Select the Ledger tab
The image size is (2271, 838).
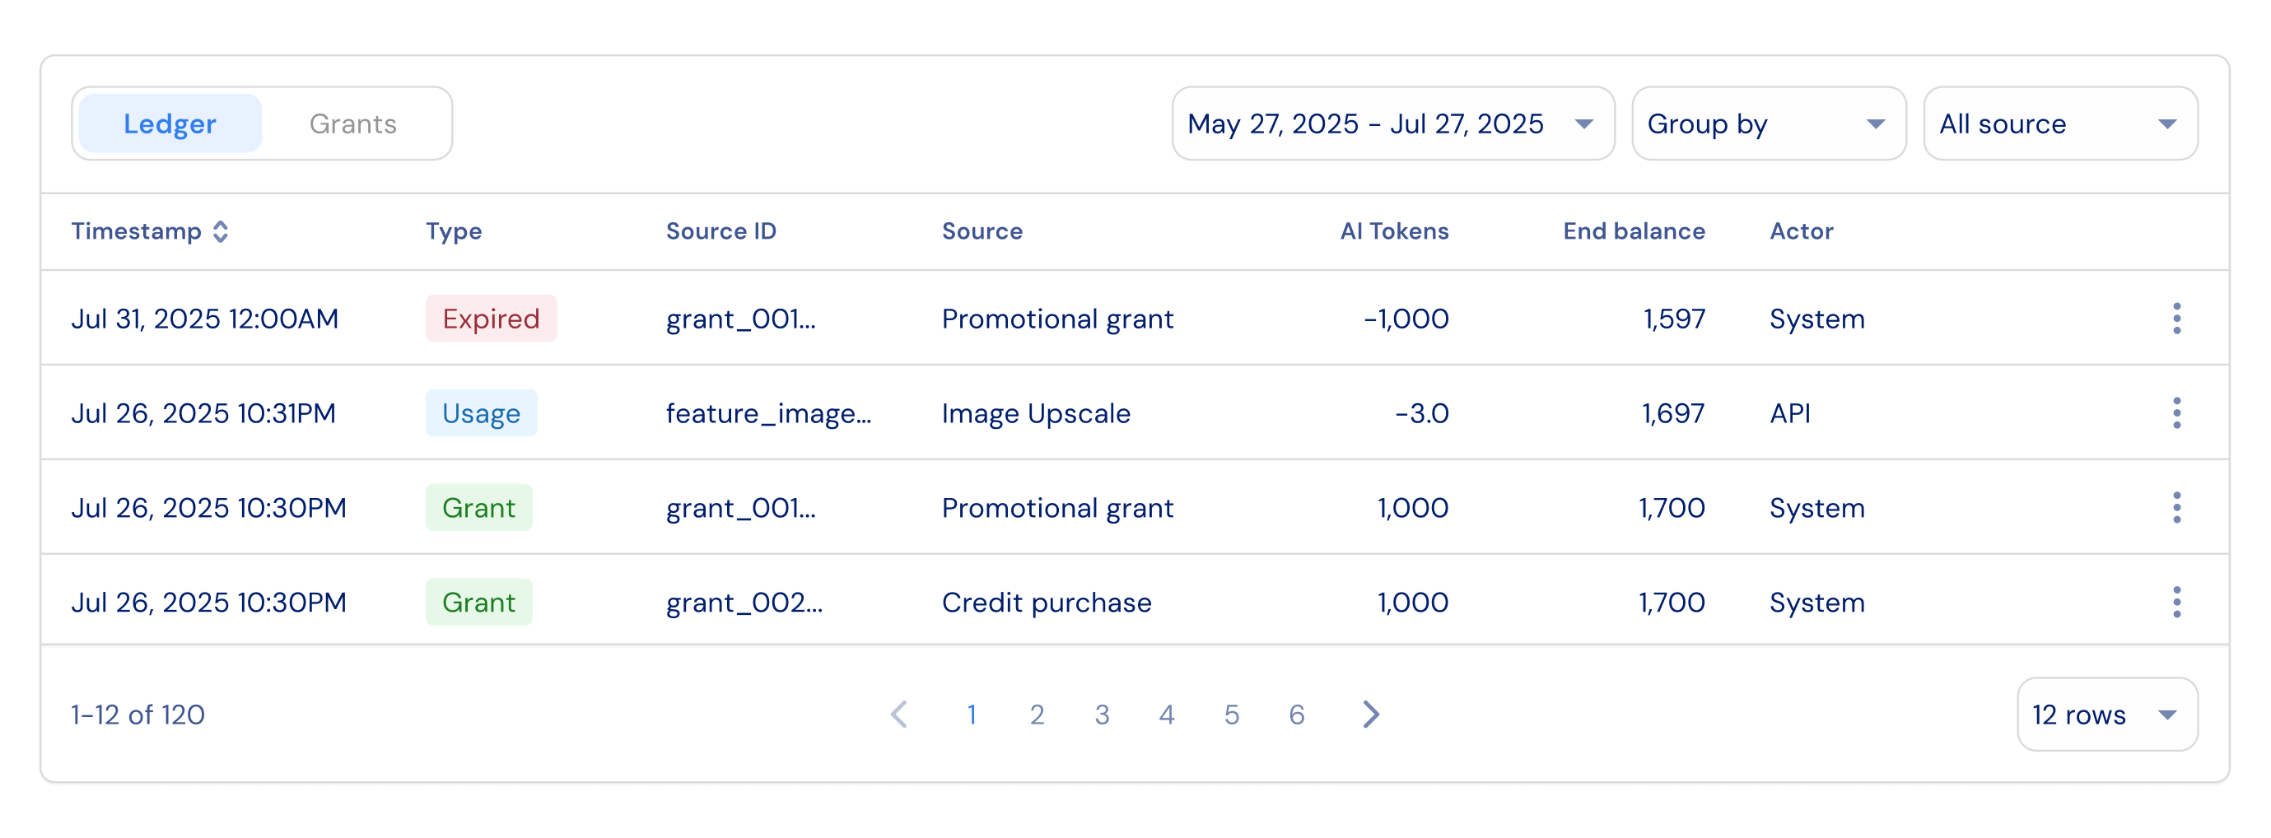170,123
